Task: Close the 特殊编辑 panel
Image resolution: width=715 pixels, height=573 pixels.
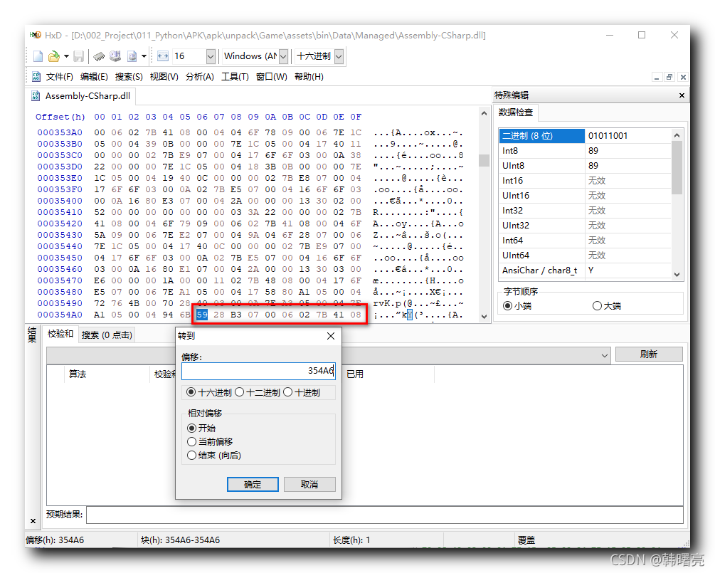Action: [682, 95]
